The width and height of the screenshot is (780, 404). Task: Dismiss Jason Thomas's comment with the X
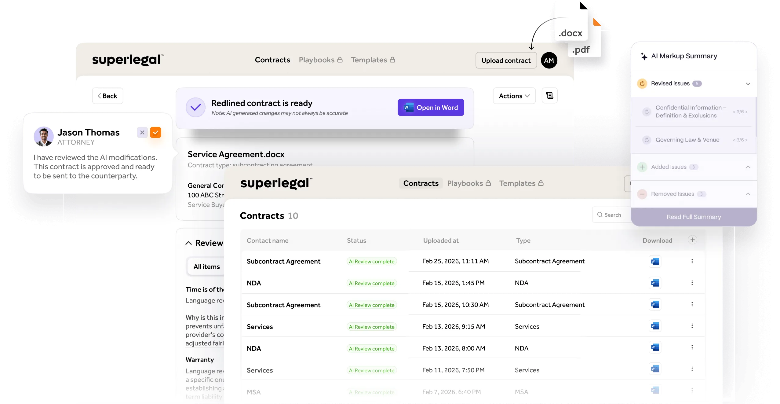142,132
